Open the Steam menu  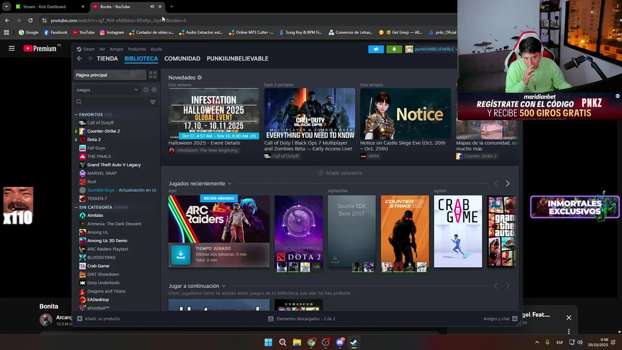click(x=86, y=49)
